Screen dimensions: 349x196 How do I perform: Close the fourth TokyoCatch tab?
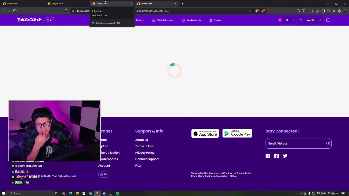176,4
